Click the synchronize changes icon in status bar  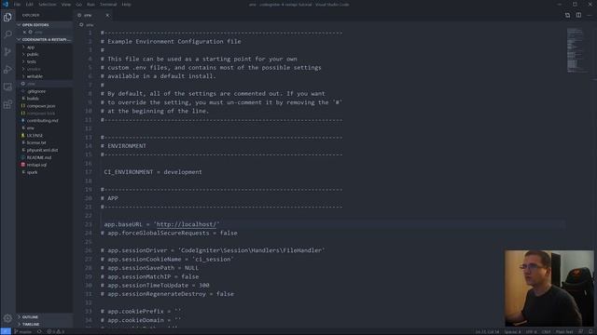[39, 331]
